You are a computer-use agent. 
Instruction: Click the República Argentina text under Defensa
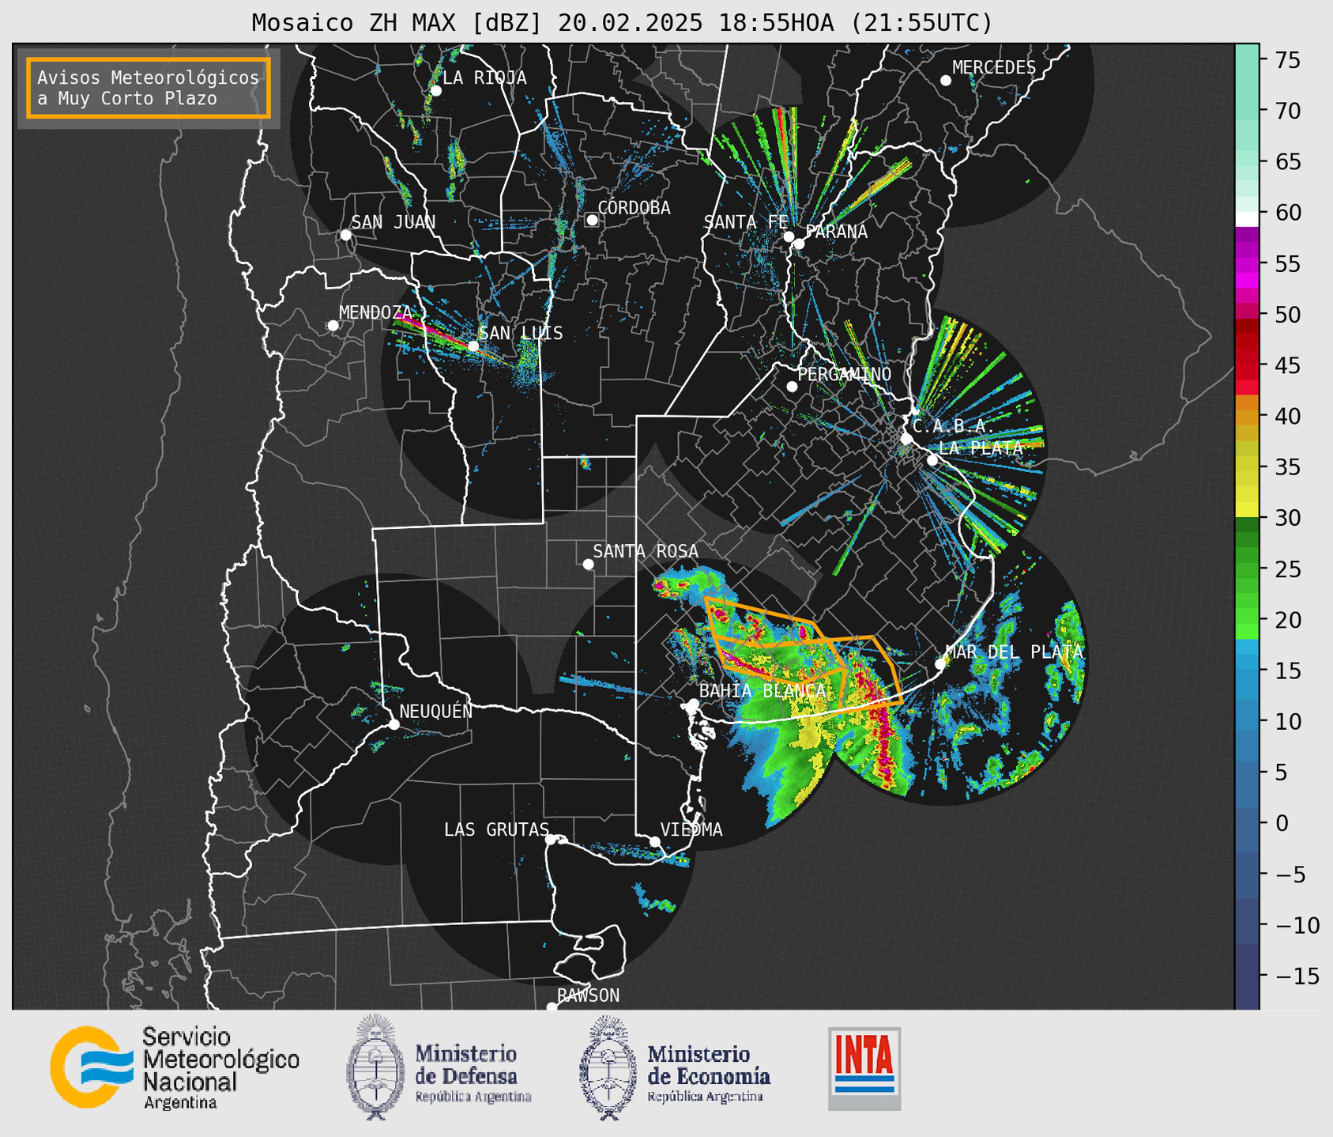tap(473, 1097)
